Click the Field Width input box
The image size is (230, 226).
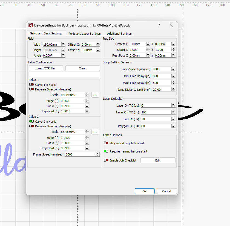point(52,45)
